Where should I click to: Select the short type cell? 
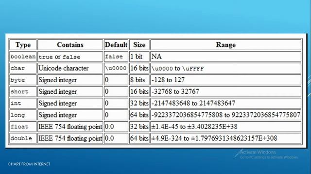point(23,91)
